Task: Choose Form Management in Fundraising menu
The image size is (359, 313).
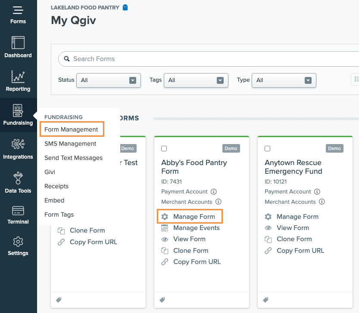Action: pos(71,129)
